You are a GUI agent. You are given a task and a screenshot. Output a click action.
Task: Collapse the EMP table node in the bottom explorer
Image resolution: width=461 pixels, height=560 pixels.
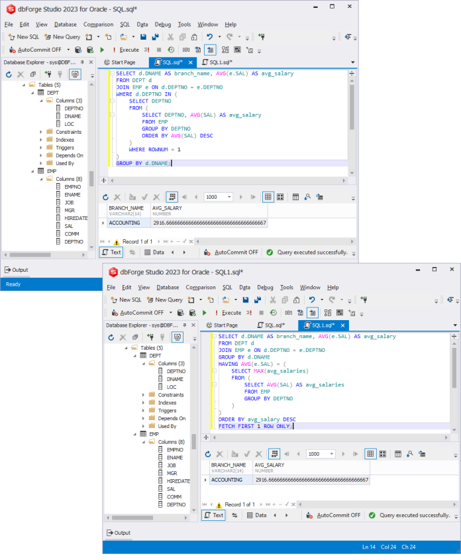click(x=135, y=434)
